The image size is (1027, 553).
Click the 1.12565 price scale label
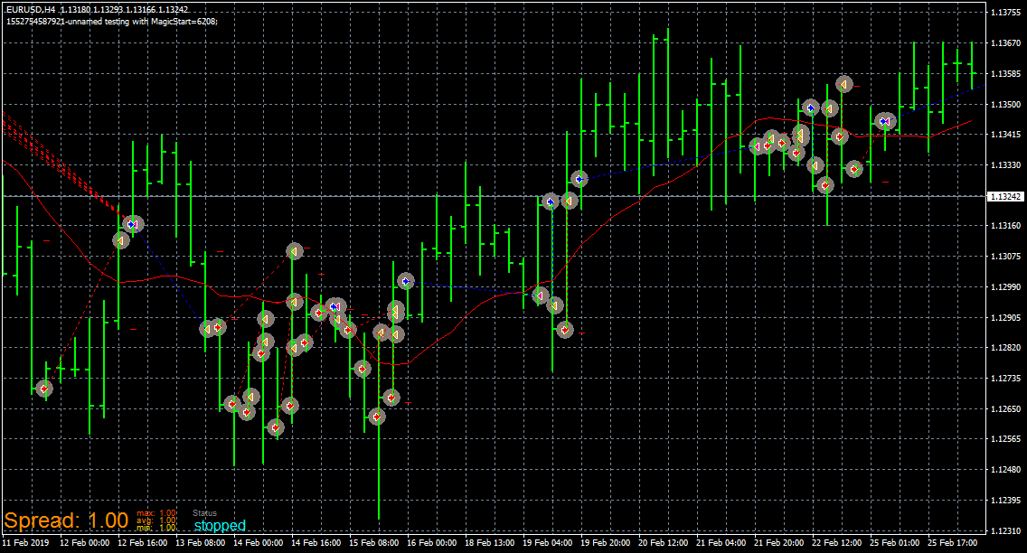(x=1005, y=439)
